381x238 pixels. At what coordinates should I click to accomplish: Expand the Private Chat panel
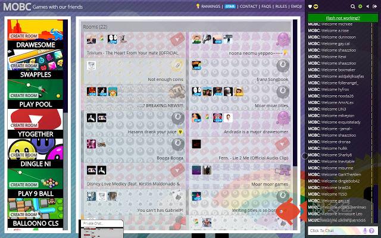point(101,224)
